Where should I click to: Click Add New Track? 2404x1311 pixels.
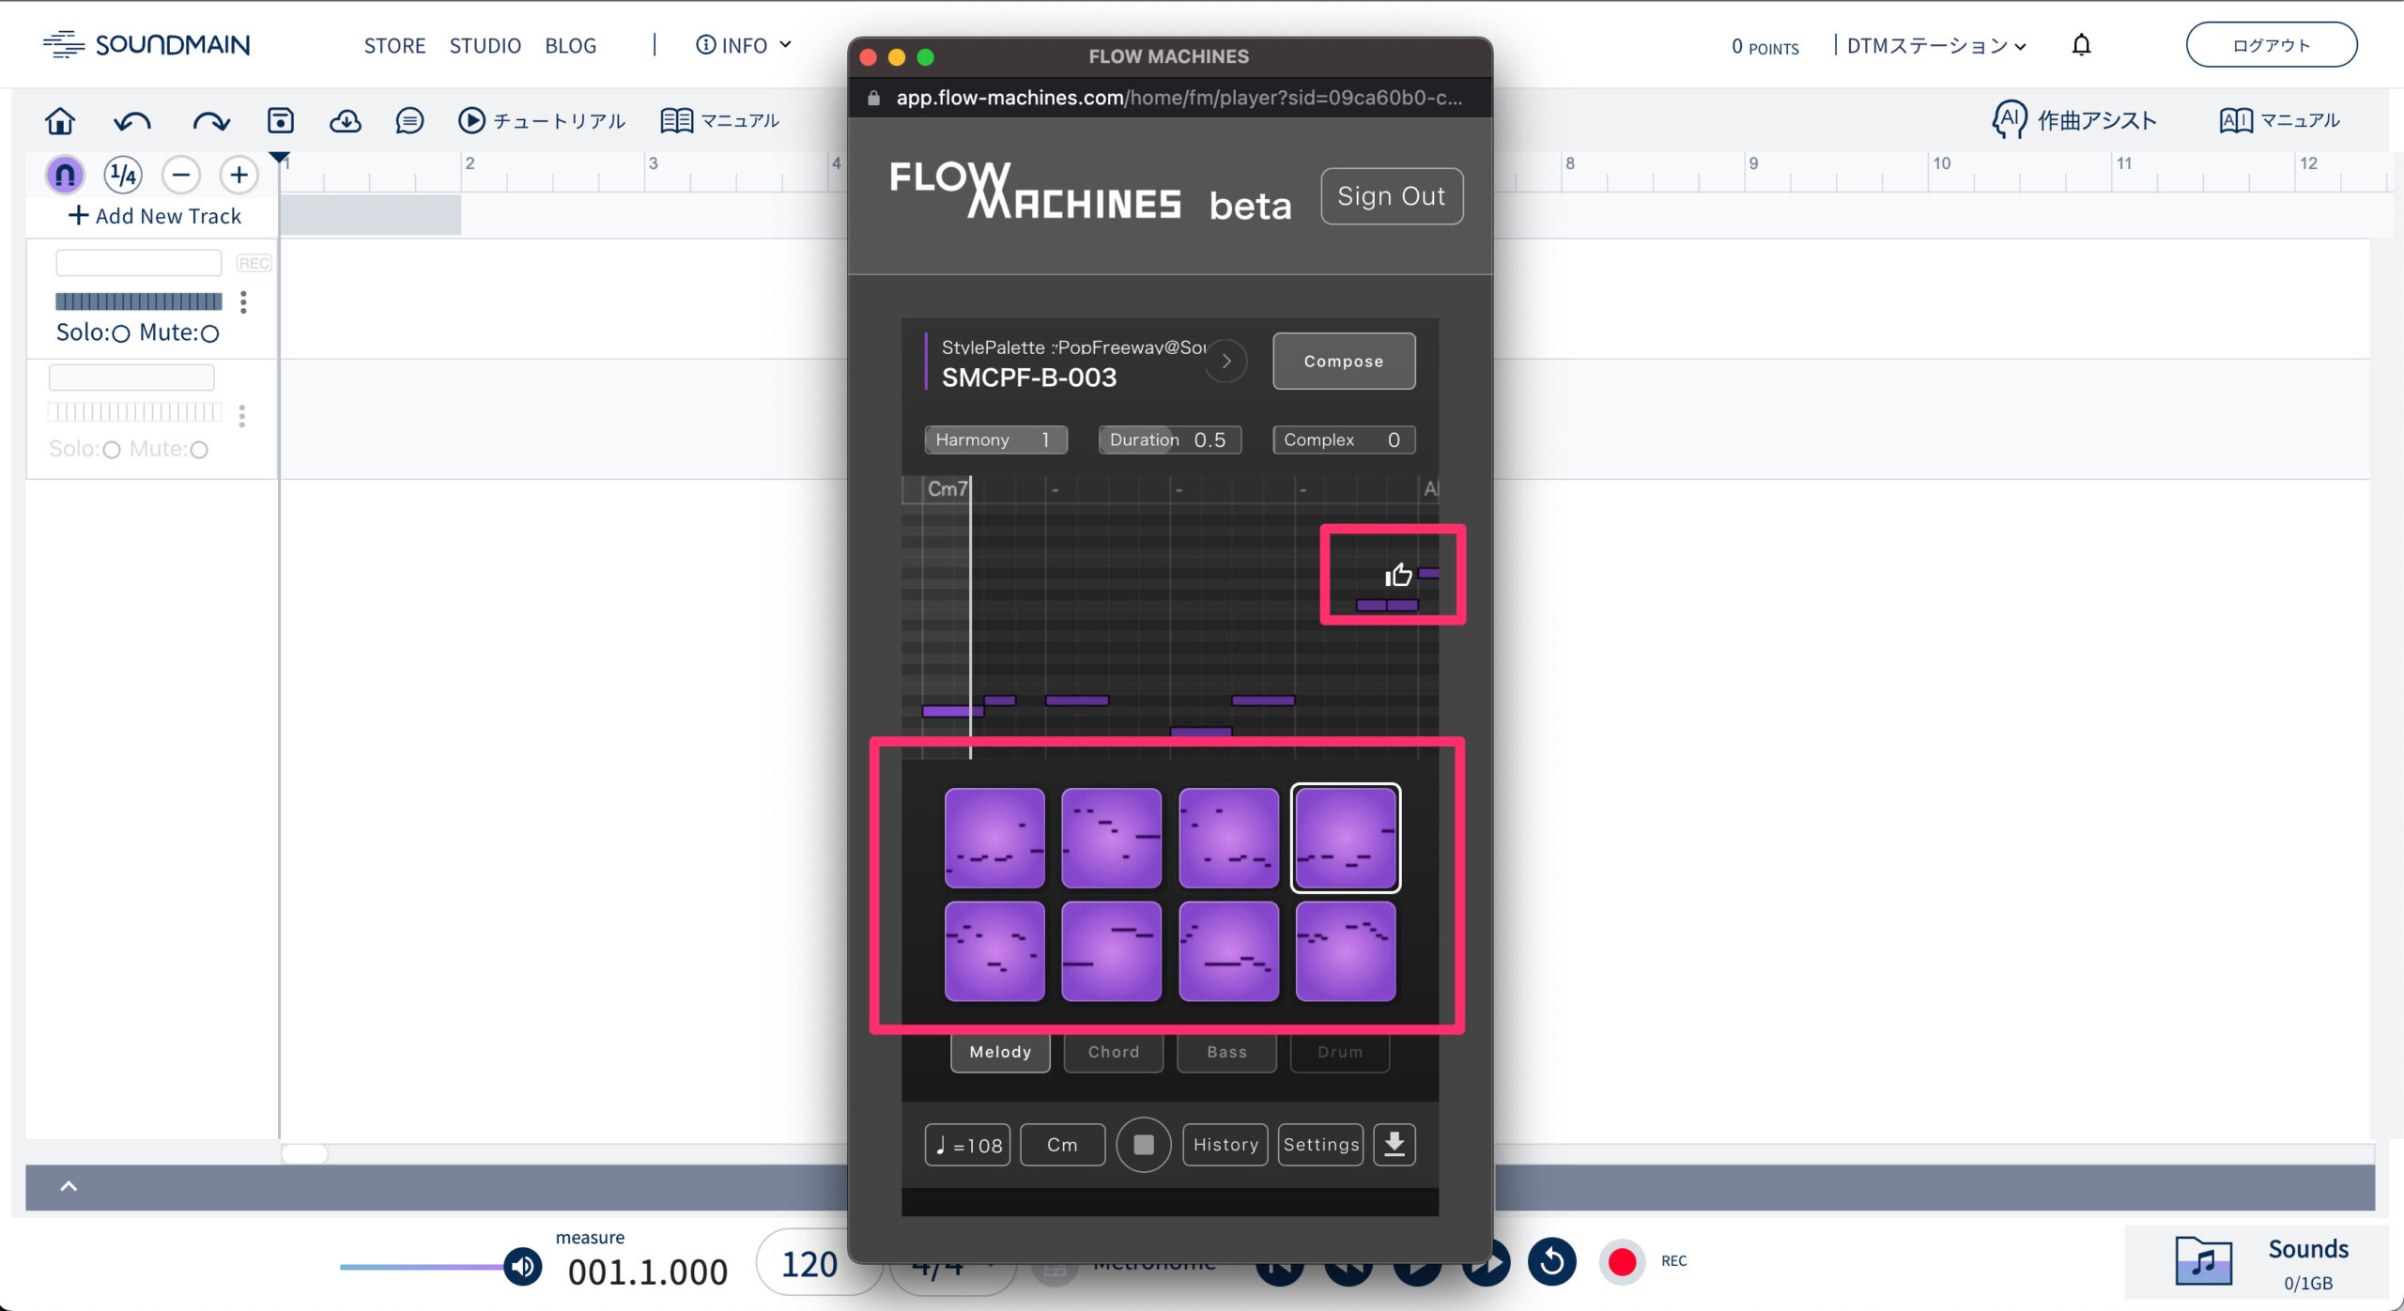[x=155, y=216]
